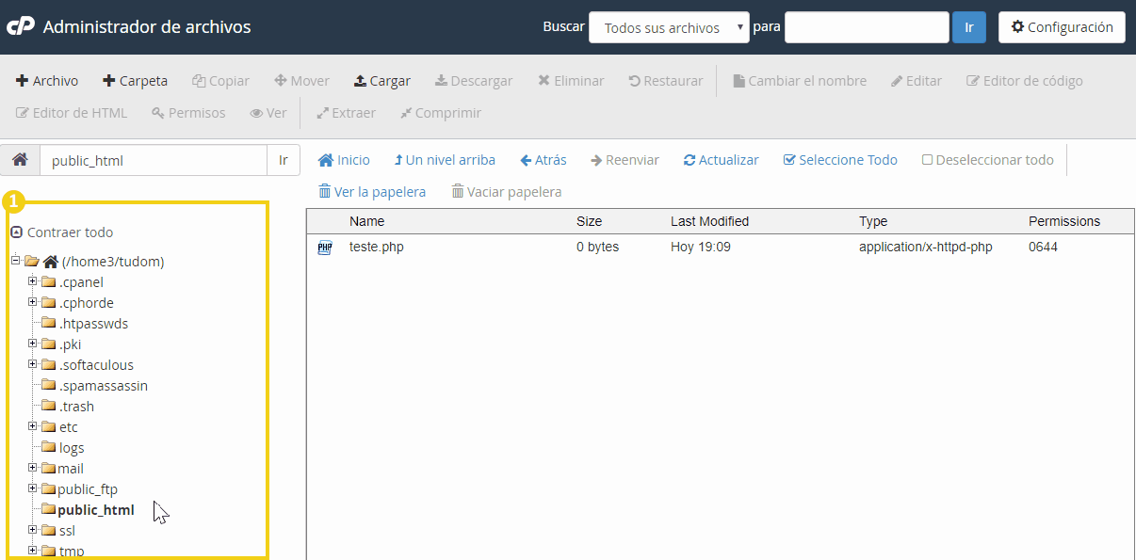Expand the mail folder node

[x=33, y=468]
